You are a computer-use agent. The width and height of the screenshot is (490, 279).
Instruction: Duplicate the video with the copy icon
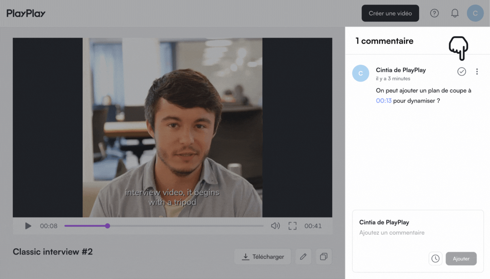[x=324, y=257]
